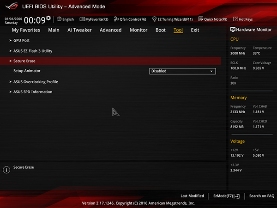
Task: Click the Secure Erase help description
Action: coord(24,167)
